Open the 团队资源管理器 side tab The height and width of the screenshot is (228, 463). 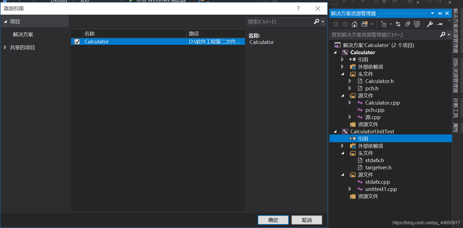click(455, 75)
